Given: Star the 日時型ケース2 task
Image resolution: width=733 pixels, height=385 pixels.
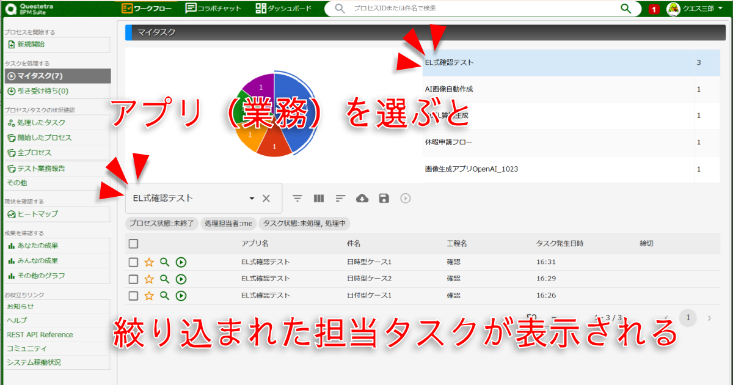Looking at the screenshot, I should coord(149,279).
